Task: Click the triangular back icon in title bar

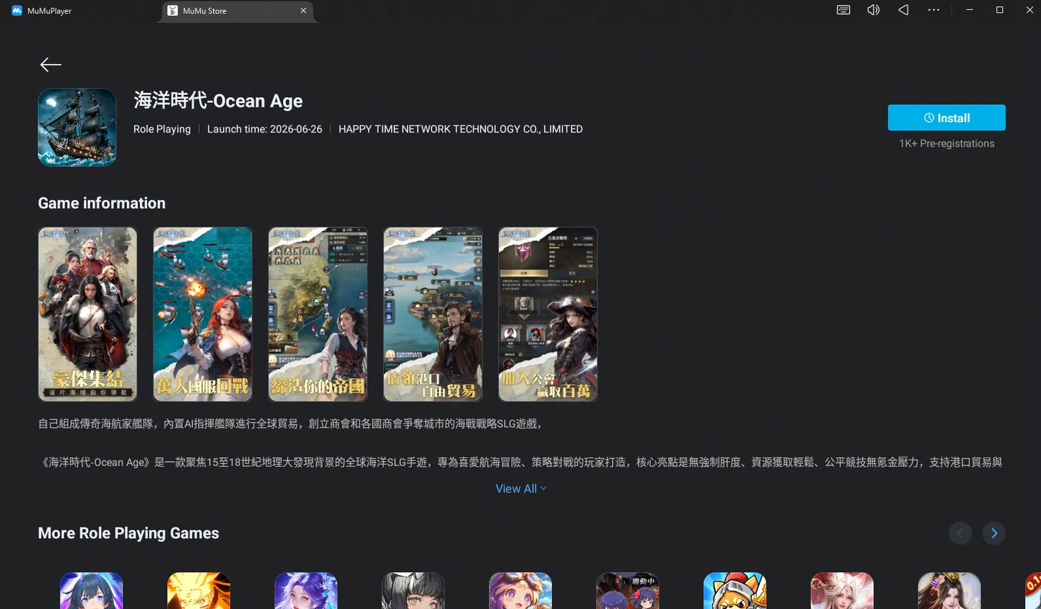Action: pyautogui.click(x=903, y=10)
